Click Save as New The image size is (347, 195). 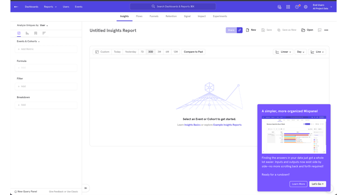(x=287, y=30)
